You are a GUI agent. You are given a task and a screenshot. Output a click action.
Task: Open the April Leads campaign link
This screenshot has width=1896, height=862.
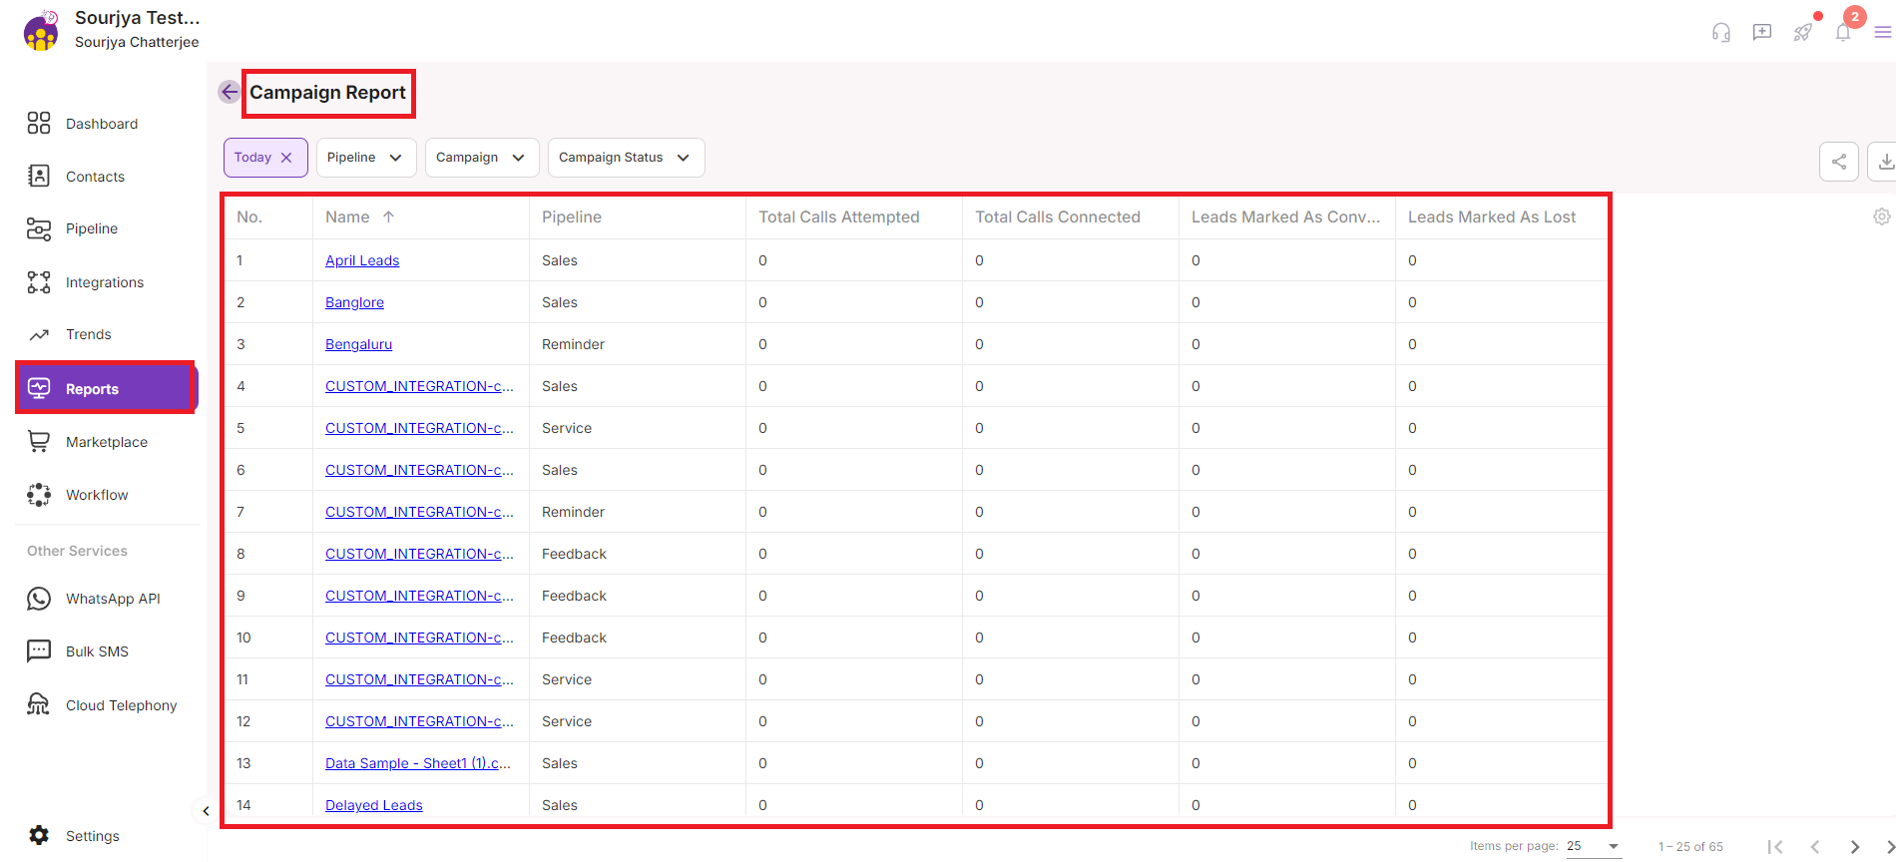[x=362, y=260]
